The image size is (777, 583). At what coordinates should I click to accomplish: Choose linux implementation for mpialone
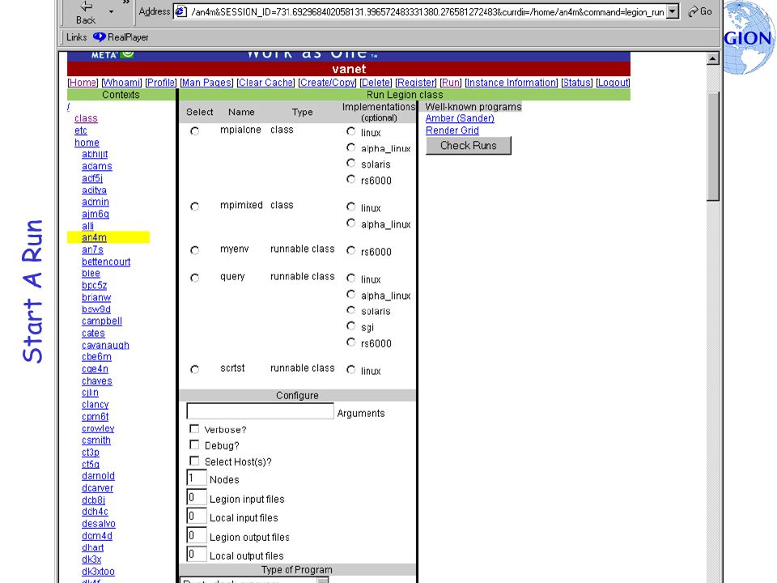point(350,131)
